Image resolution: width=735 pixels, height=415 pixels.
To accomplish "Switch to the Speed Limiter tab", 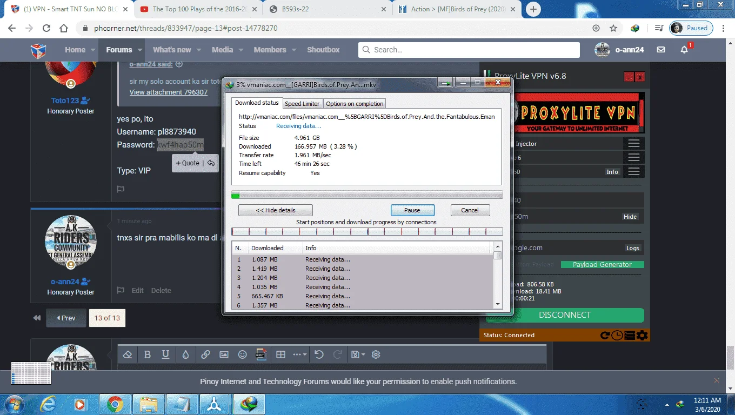I will click(303, 104).
